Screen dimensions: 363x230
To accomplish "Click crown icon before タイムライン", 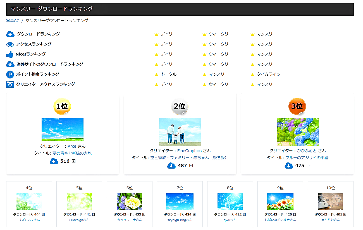I will tap(253, 75).
